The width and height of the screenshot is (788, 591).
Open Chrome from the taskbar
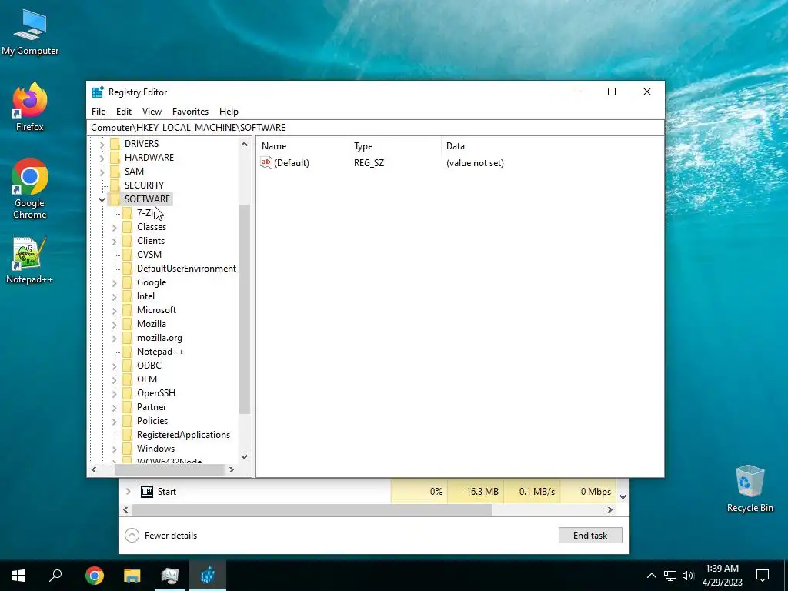coord(95,575)
